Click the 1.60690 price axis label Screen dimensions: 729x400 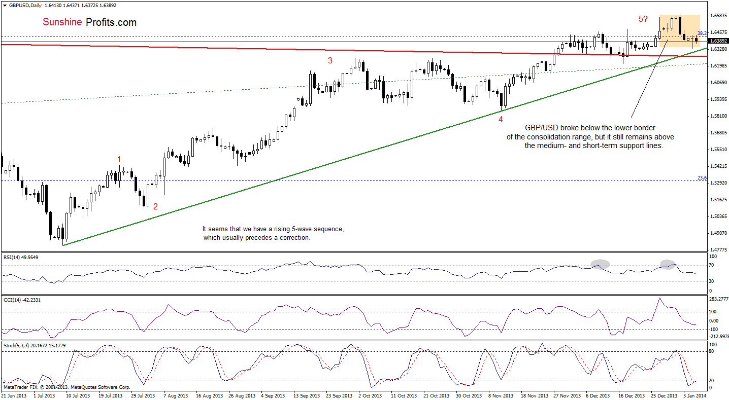(718, 83)
